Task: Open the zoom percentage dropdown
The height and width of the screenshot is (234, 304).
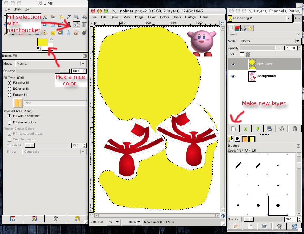Action: point(139,222)
